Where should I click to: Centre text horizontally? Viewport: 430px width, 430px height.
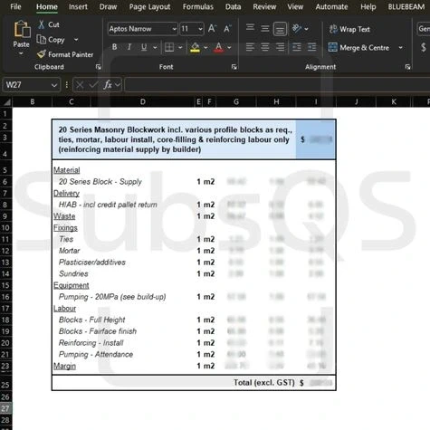(x=265, y=47)
